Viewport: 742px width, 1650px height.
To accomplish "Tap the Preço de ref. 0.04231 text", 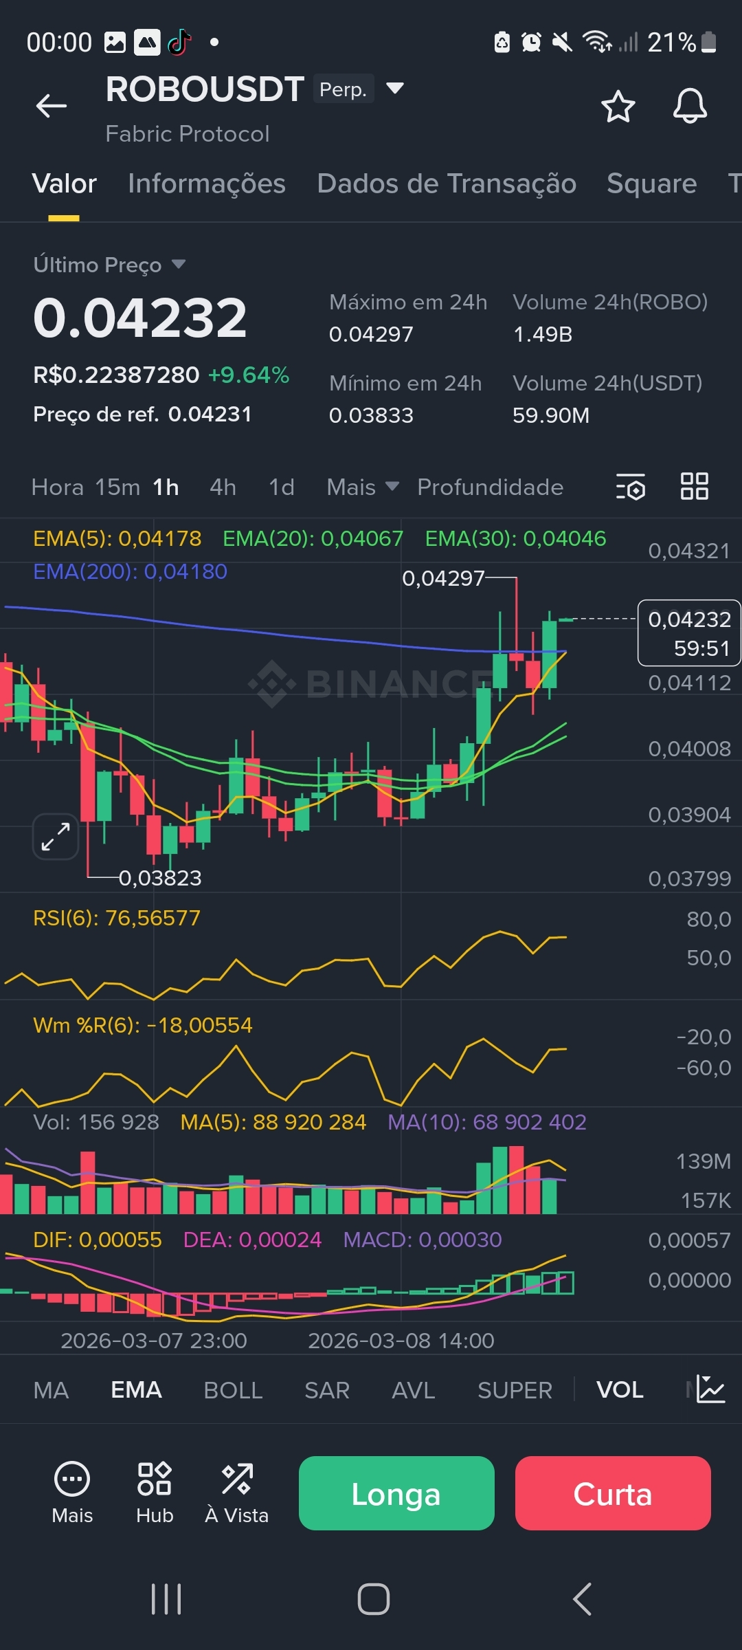I will pyautogui.click(x=142, y=414).
